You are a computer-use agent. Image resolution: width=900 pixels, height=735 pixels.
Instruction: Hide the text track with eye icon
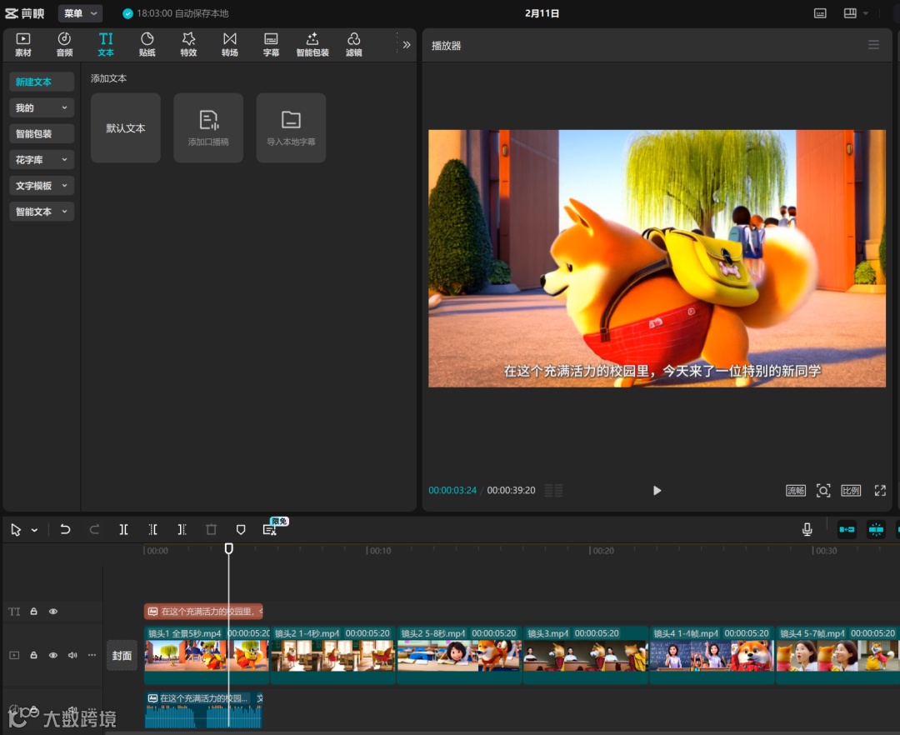[53, 612]
